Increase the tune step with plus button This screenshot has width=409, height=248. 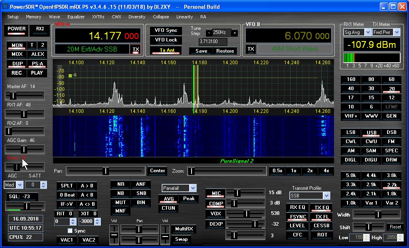[235, 33]
